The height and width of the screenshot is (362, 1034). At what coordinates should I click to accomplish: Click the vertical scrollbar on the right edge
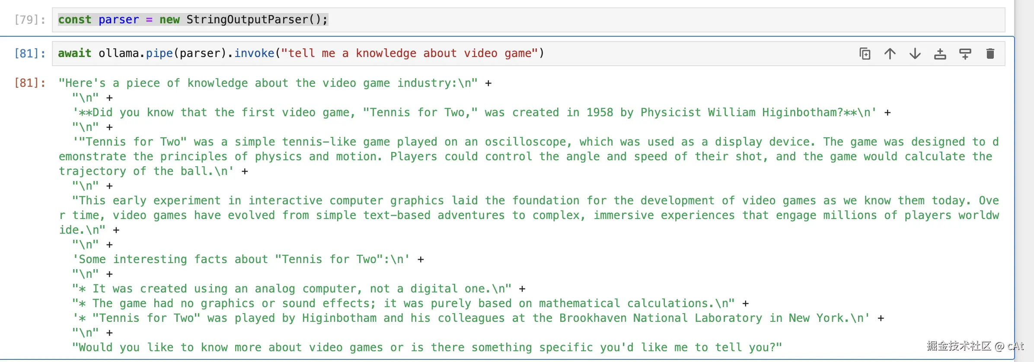pos(1024,173)
